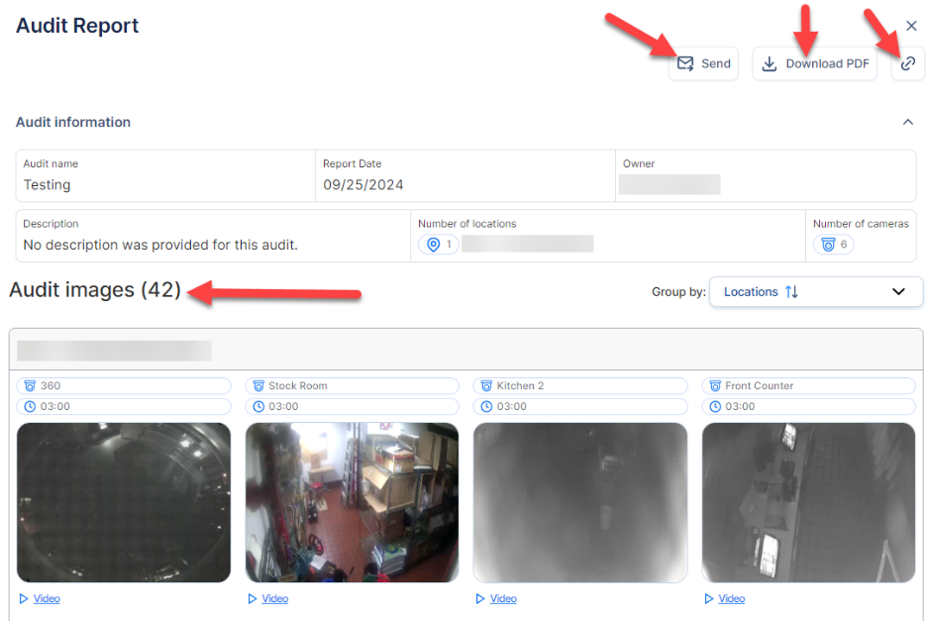Open the Front Counter Video link
This screenshot has width=927, height=621.
(731, 598)
